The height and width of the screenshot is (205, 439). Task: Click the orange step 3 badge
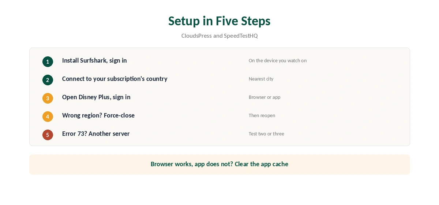click(48, 98)
